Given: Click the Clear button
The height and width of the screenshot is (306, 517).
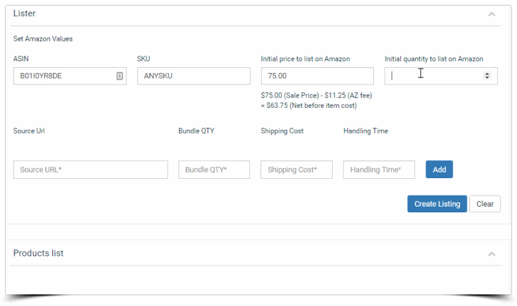Looking at the screenshot, I should pyautogui.click(x=485, y=203).
